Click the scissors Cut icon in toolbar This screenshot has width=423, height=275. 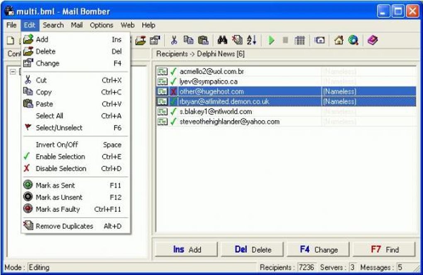pyautogui.click(x=174, y=41)
